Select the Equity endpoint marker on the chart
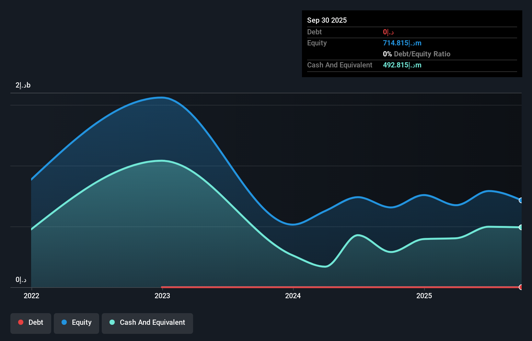Image resolution: width=532 pixels, height=341 pixels. (521, 200)
